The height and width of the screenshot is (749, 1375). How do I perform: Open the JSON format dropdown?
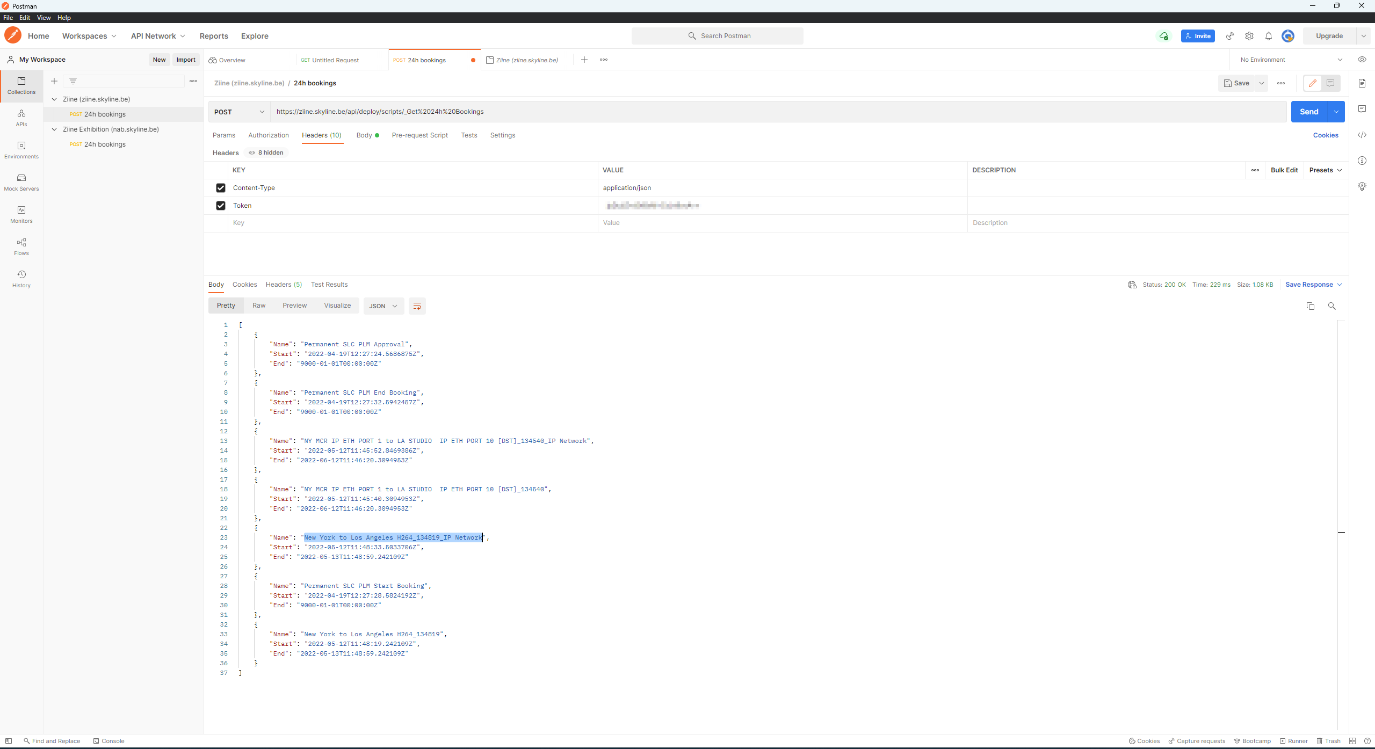(383, 306)
